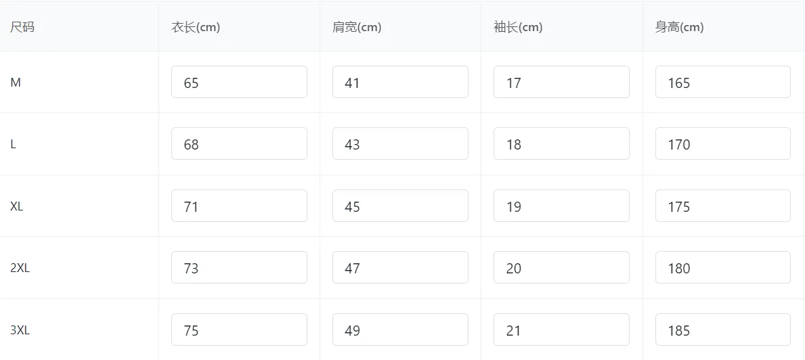805x360 pixels.
Task: Click the 3XL 衣长 input showing 75
Action: coord(239,330)
